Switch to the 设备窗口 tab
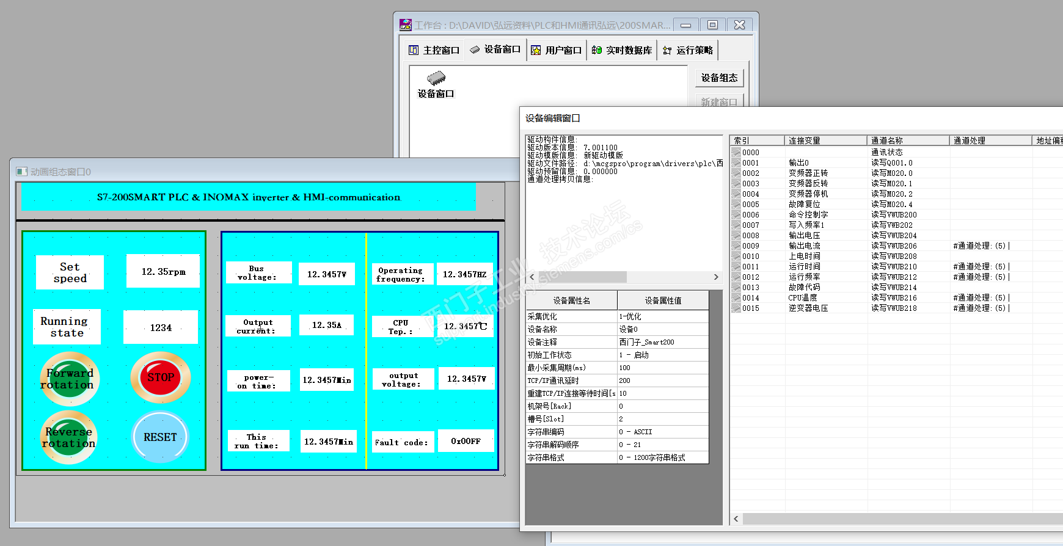The height and width of the screenshot is (546, 1063). [x=495, y=49]
